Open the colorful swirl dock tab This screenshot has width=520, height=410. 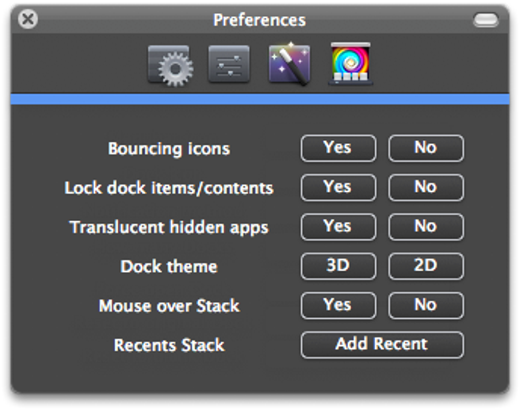[350, 64]
